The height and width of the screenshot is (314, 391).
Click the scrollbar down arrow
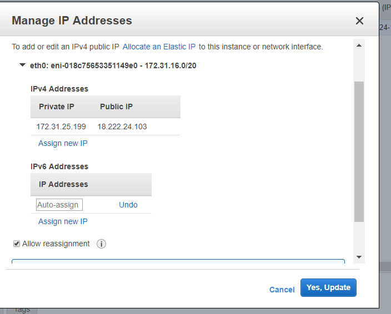[359, 257]
